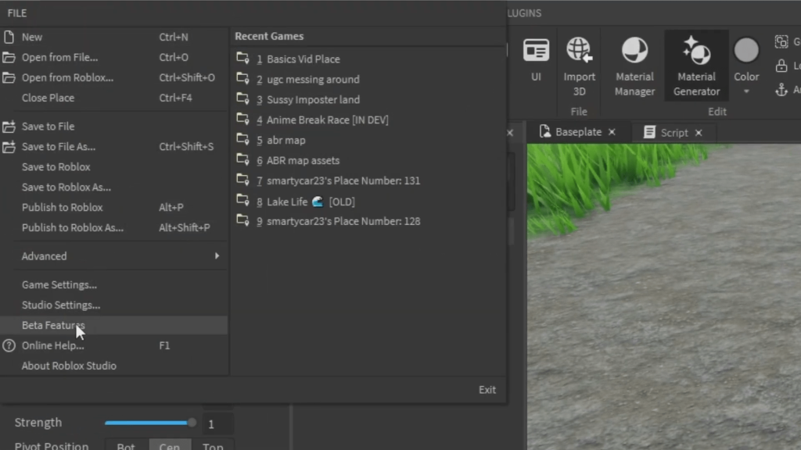The image size is (801, 450).
Task: Click place icon beside Place Number: 131
Action: (242, 180)
